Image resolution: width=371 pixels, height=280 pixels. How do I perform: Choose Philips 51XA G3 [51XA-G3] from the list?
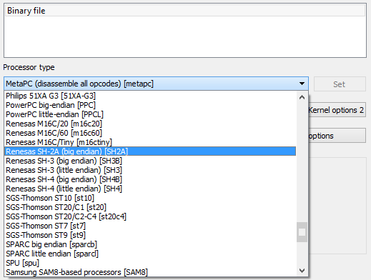[x=150, y=96]
